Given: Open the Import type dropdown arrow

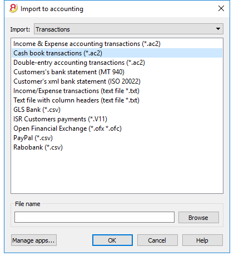Looking at the screenshot, I should pos(218,29).
